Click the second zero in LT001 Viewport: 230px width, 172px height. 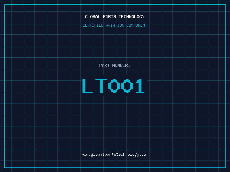[x=126, y=86]
